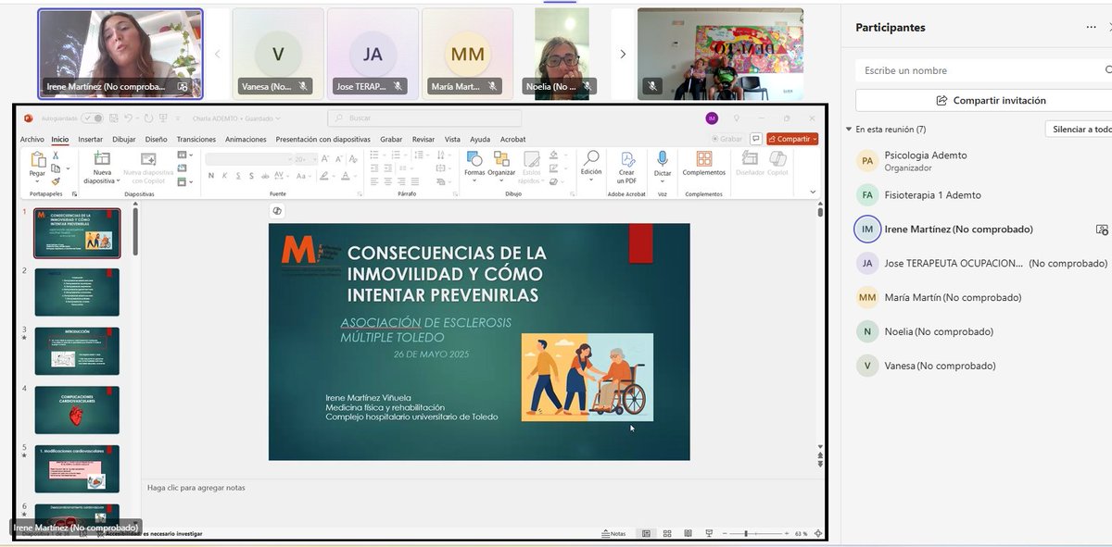This screenshot has height=547, width=1112.
Task: Click the Undo arrow in title bar
Action: pyautogui.click(x=127, y=118)
